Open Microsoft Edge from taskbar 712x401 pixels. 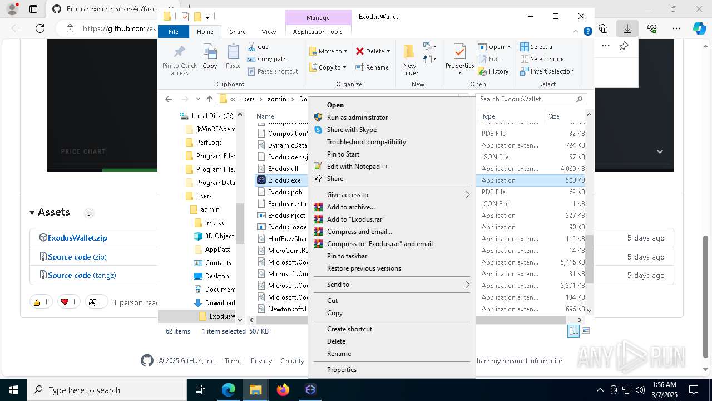pyautogui.click(x=229, y=390)
